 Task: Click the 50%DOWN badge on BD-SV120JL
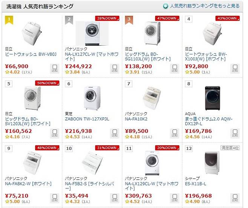(x=47, y=83)
